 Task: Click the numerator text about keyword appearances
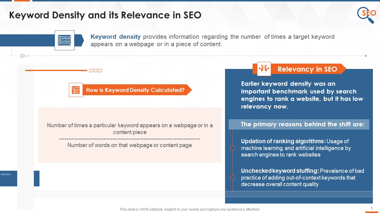click(130, 129)
